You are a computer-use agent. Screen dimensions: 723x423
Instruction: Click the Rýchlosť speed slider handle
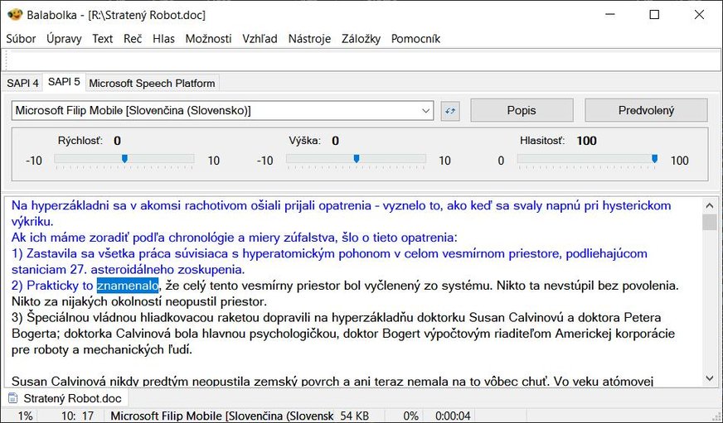[124, 159]
